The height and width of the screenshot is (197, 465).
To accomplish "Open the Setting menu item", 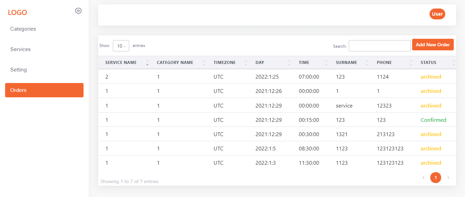I will point(18,70).
